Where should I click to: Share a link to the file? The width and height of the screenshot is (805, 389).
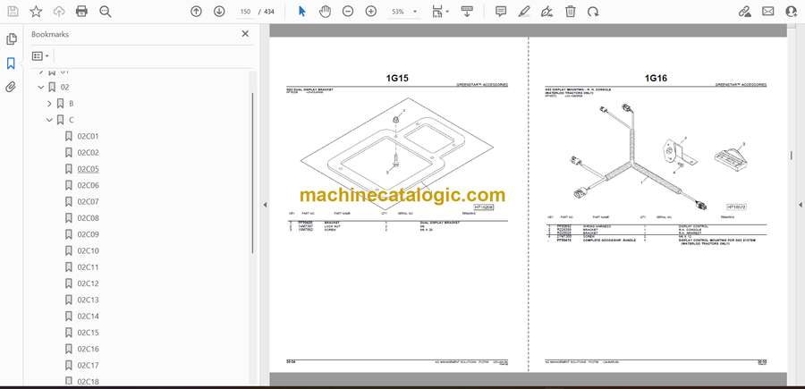(744, 12)
